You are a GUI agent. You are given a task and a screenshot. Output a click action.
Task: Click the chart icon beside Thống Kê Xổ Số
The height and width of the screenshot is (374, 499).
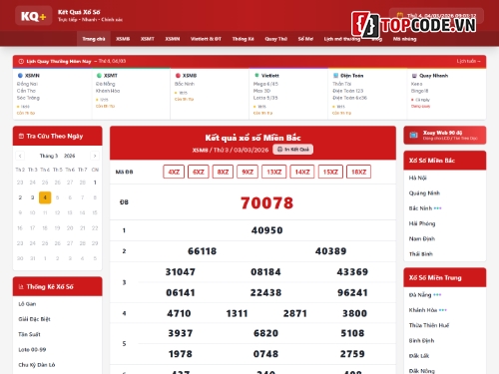point(21,286)
